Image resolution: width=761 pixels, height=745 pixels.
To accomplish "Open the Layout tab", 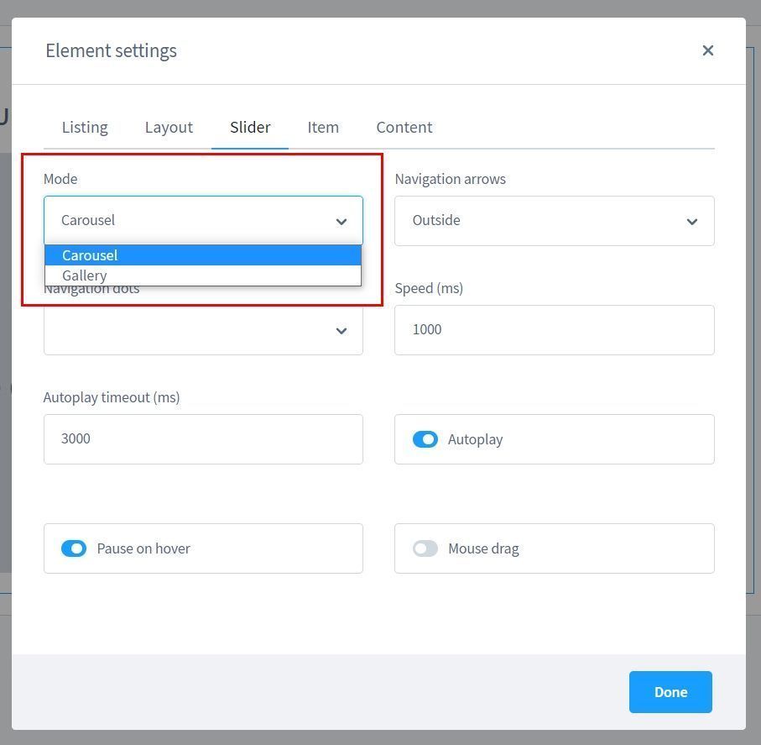I will point(169,128).
